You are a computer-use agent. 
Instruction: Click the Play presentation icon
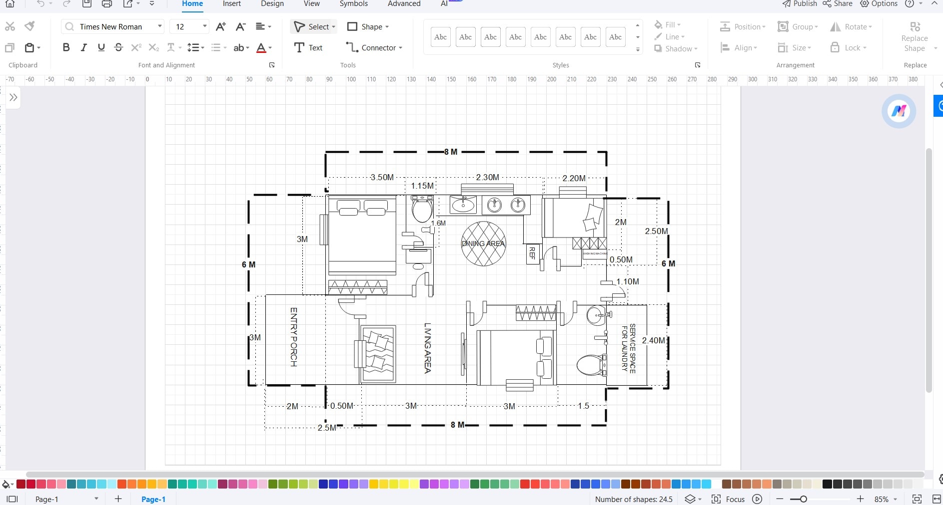(x=757, y=499)
